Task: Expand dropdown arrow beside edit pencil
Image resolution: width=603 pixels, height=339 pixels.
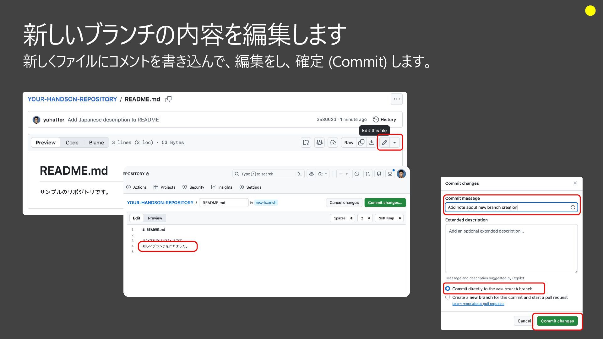Action: (395, 143)
